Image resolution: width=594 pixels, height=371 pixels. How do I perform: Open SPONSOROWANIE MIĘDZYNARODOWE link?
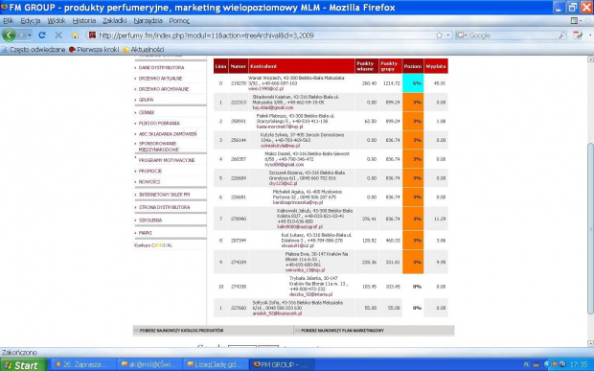pos(158,147)
